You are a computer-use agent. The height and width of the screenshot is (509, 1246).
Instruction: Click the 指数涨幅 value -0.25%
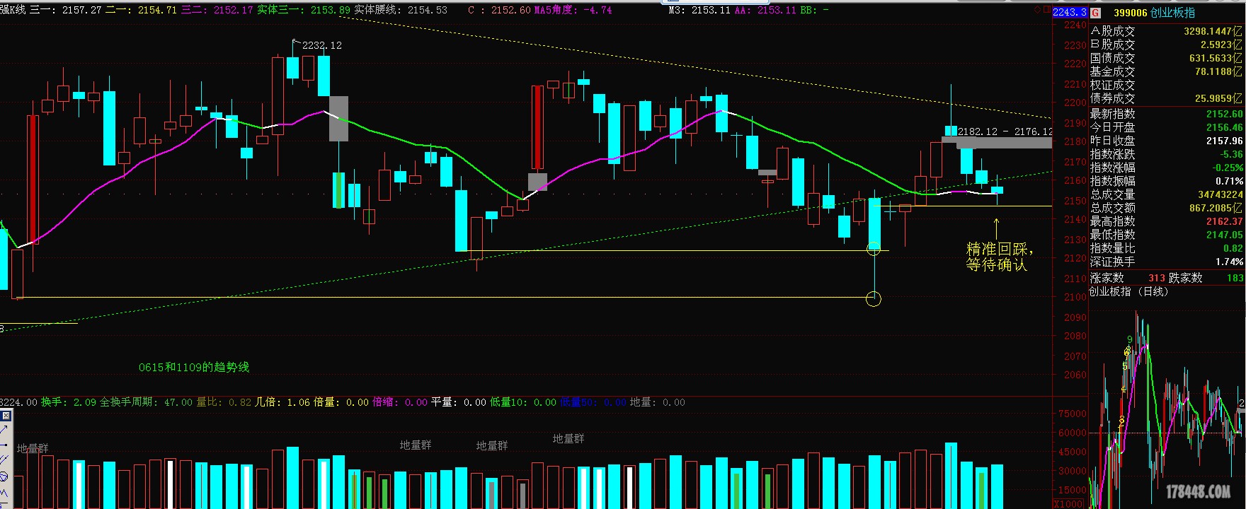[x=1228, y=168]
